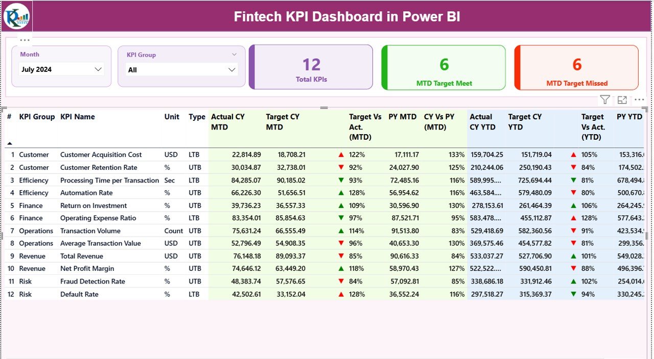
Task: Click the sort ascending arrow under the # column
Action: [x=10, y=144]
